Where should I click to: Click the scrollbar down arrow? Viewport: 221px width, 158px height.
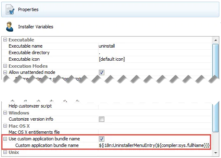click(x=216, y=153)
